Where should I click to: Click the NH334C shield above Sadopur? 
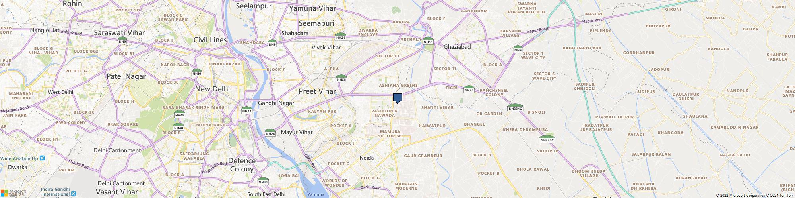(x=547, y=139)
